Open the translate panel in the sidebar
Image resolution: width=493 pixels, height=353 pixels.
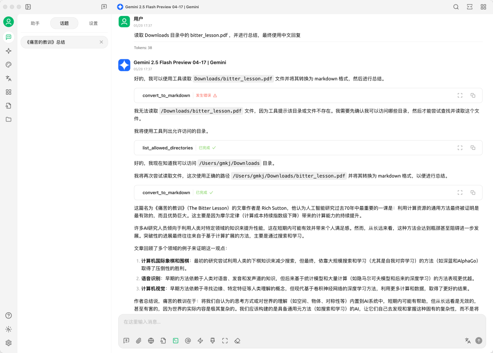[8, 78]
